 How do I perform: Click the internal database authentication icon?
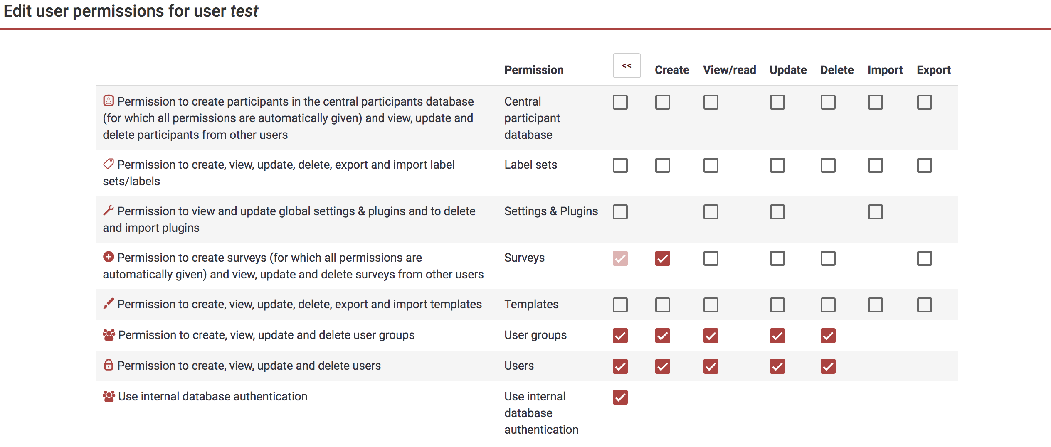(109, 396)
